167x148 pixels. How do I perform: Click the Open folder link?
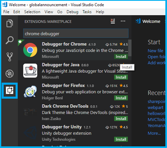click(x=156, y=57)
